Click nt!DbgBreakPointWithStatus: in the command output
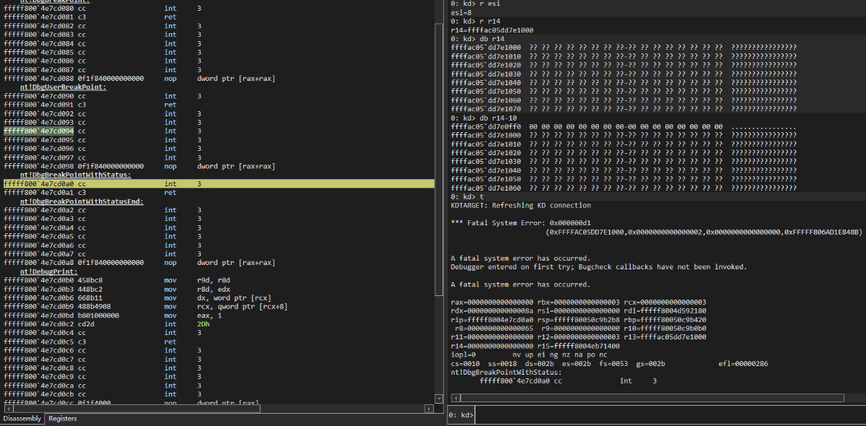The width and height of the screenshot is (866, 426). tap(506, 372)
